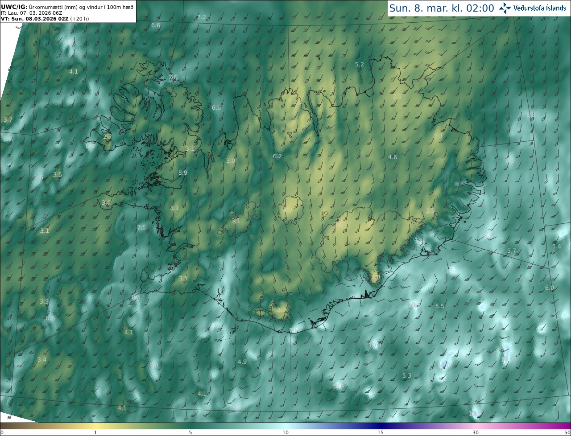Image resolution: width=571 pixels, height=436 pixels.
Task: Click the 5.5 value on the map
Action: (440, 306)
